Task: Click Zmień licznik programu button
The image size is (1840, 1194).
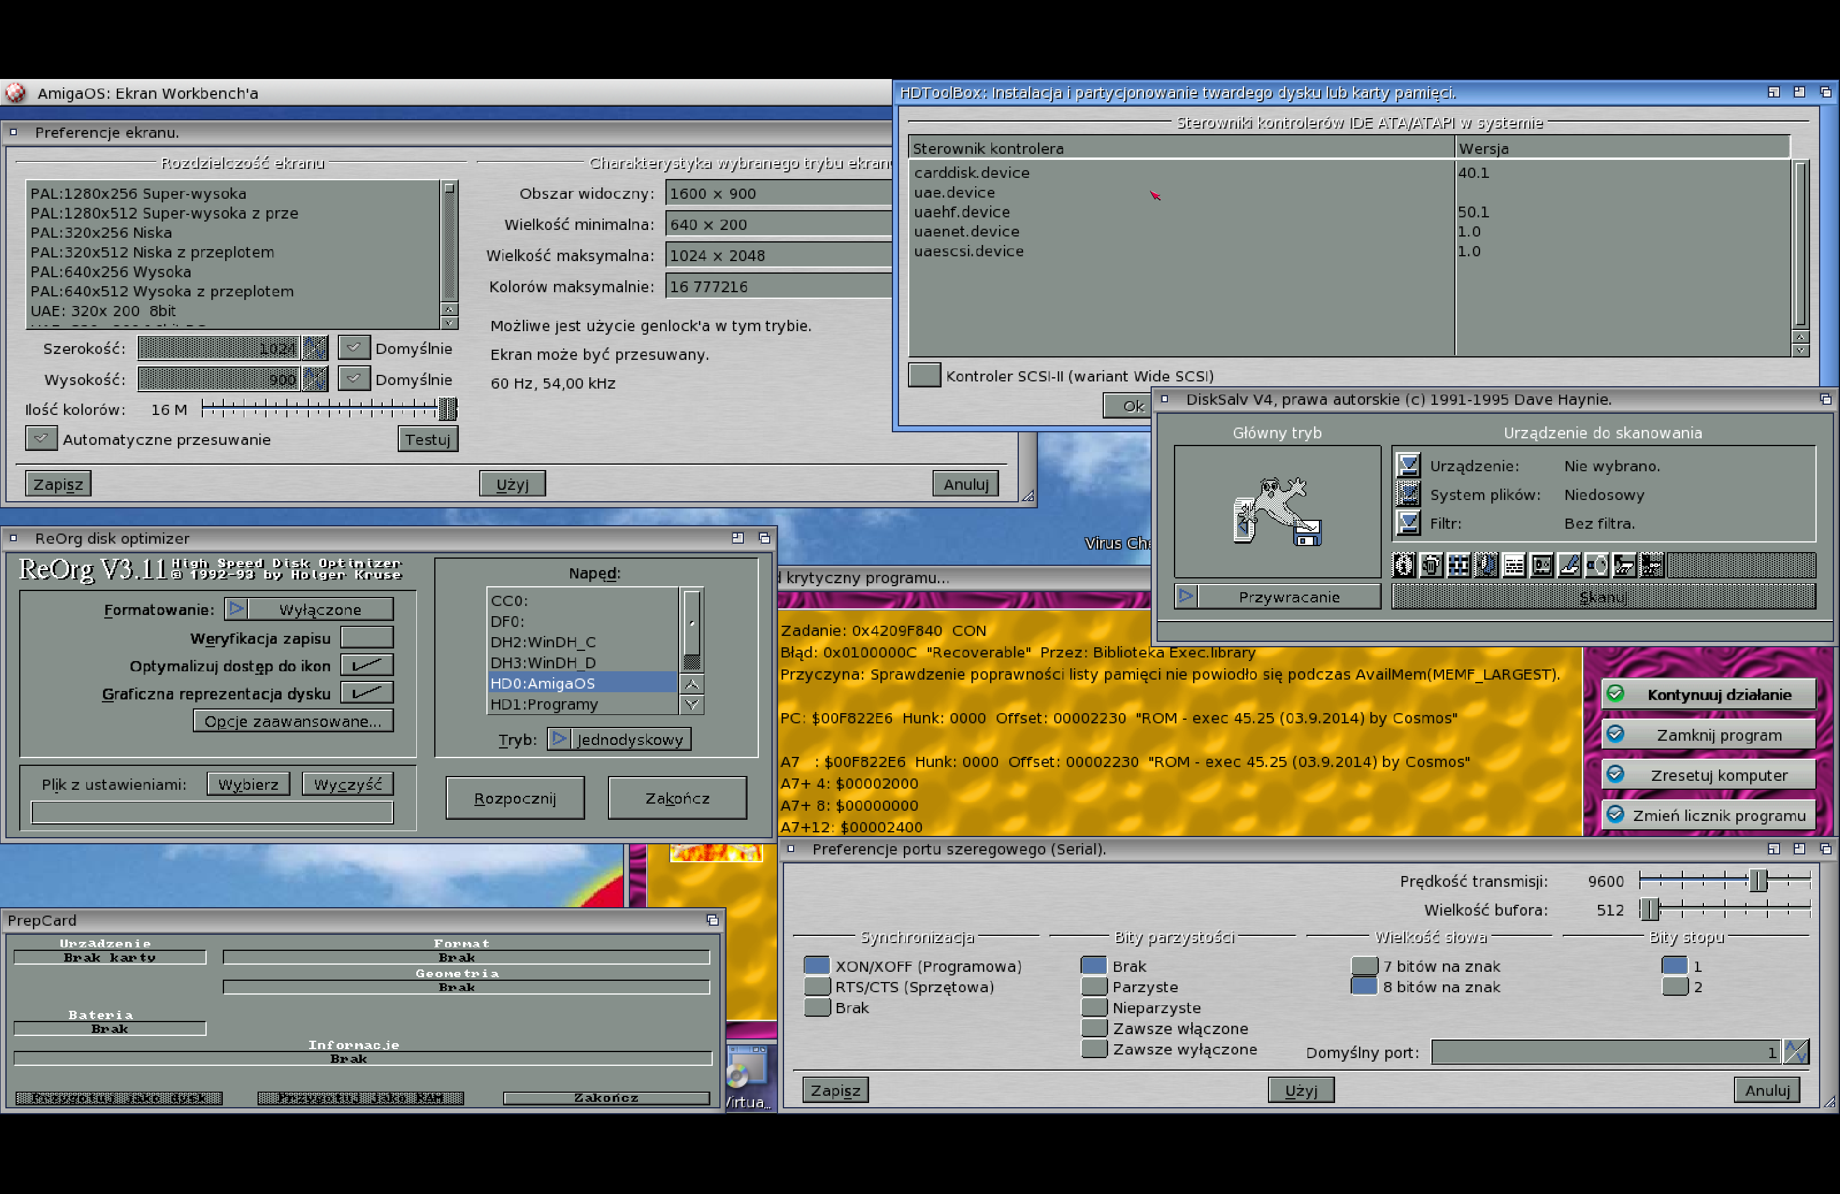Action: click(1708, 814)
